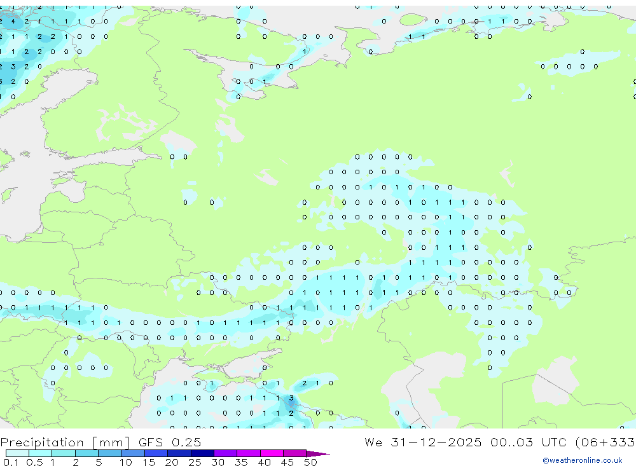Select the violet legend swatch between 35 and 40
636x466 pixels.
(x=249, y=453)
